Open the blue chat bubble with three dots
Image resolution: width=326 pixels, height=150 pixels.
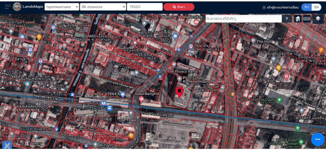point(318,139)
